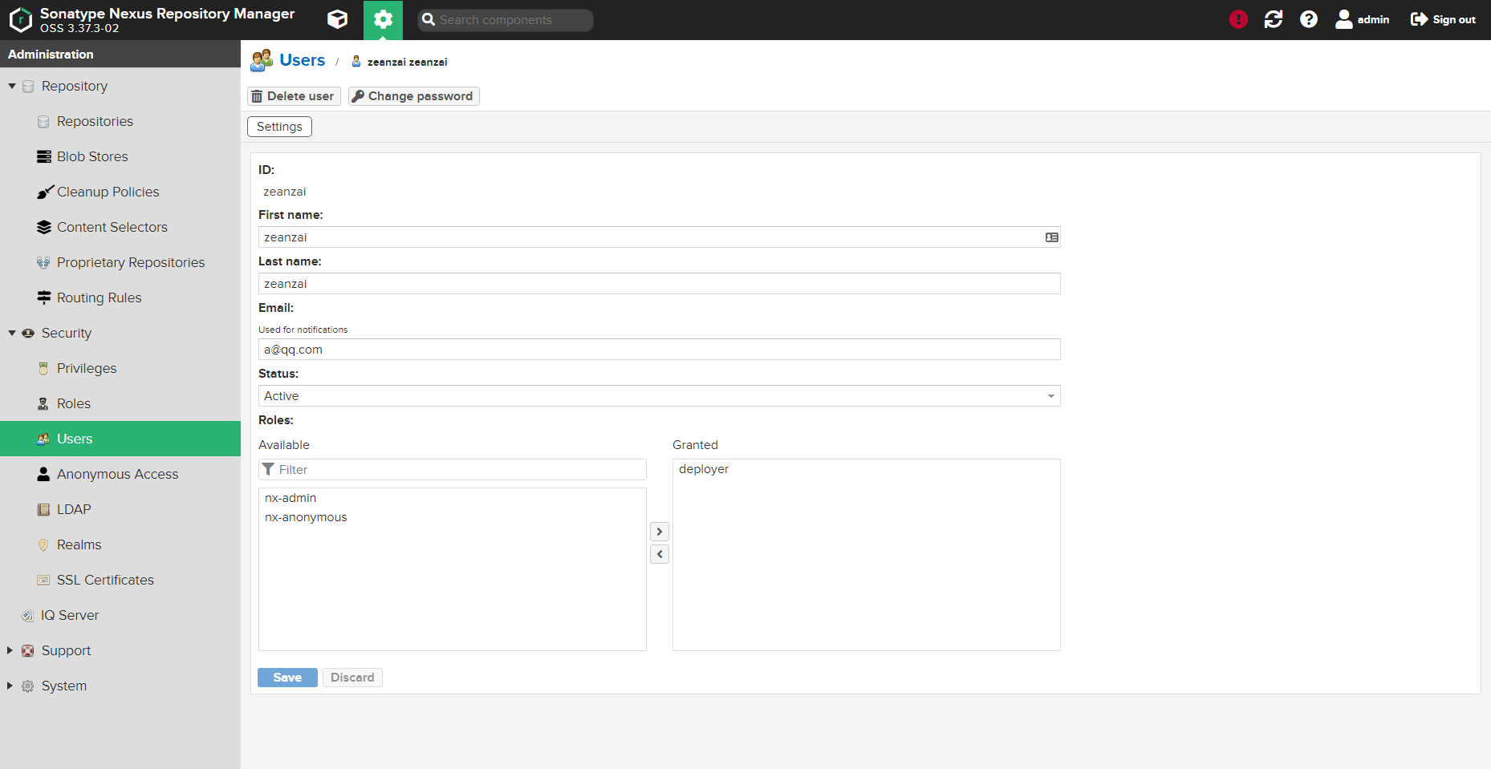Expand the Support tree section

(10, 650)
